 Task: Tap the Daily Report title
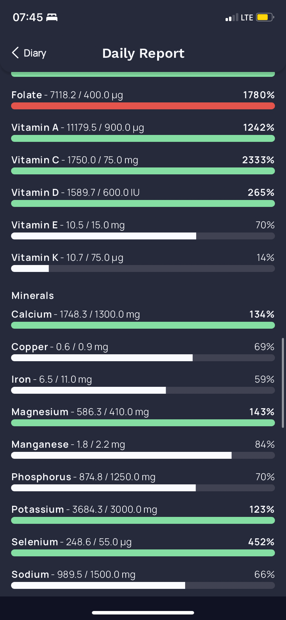(x=143, y=53)
